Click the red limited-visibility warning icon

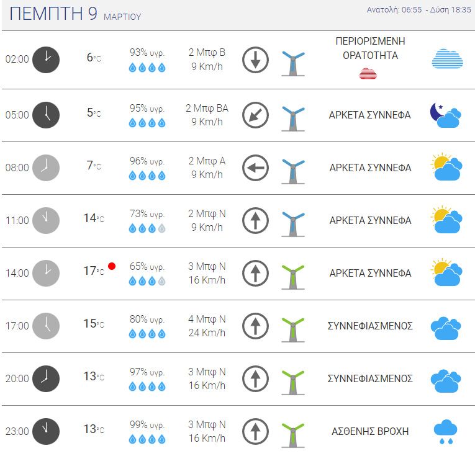(x=368, y=74)
